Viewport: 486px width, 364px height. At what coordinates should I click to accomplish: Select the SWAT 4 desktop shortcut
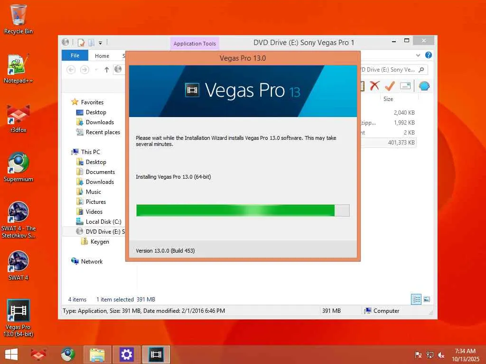coord(19,265)
